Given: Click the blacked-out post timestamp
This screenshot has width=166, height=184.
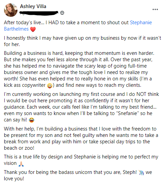Looking at the screenshot, I should tap(39, 13).
